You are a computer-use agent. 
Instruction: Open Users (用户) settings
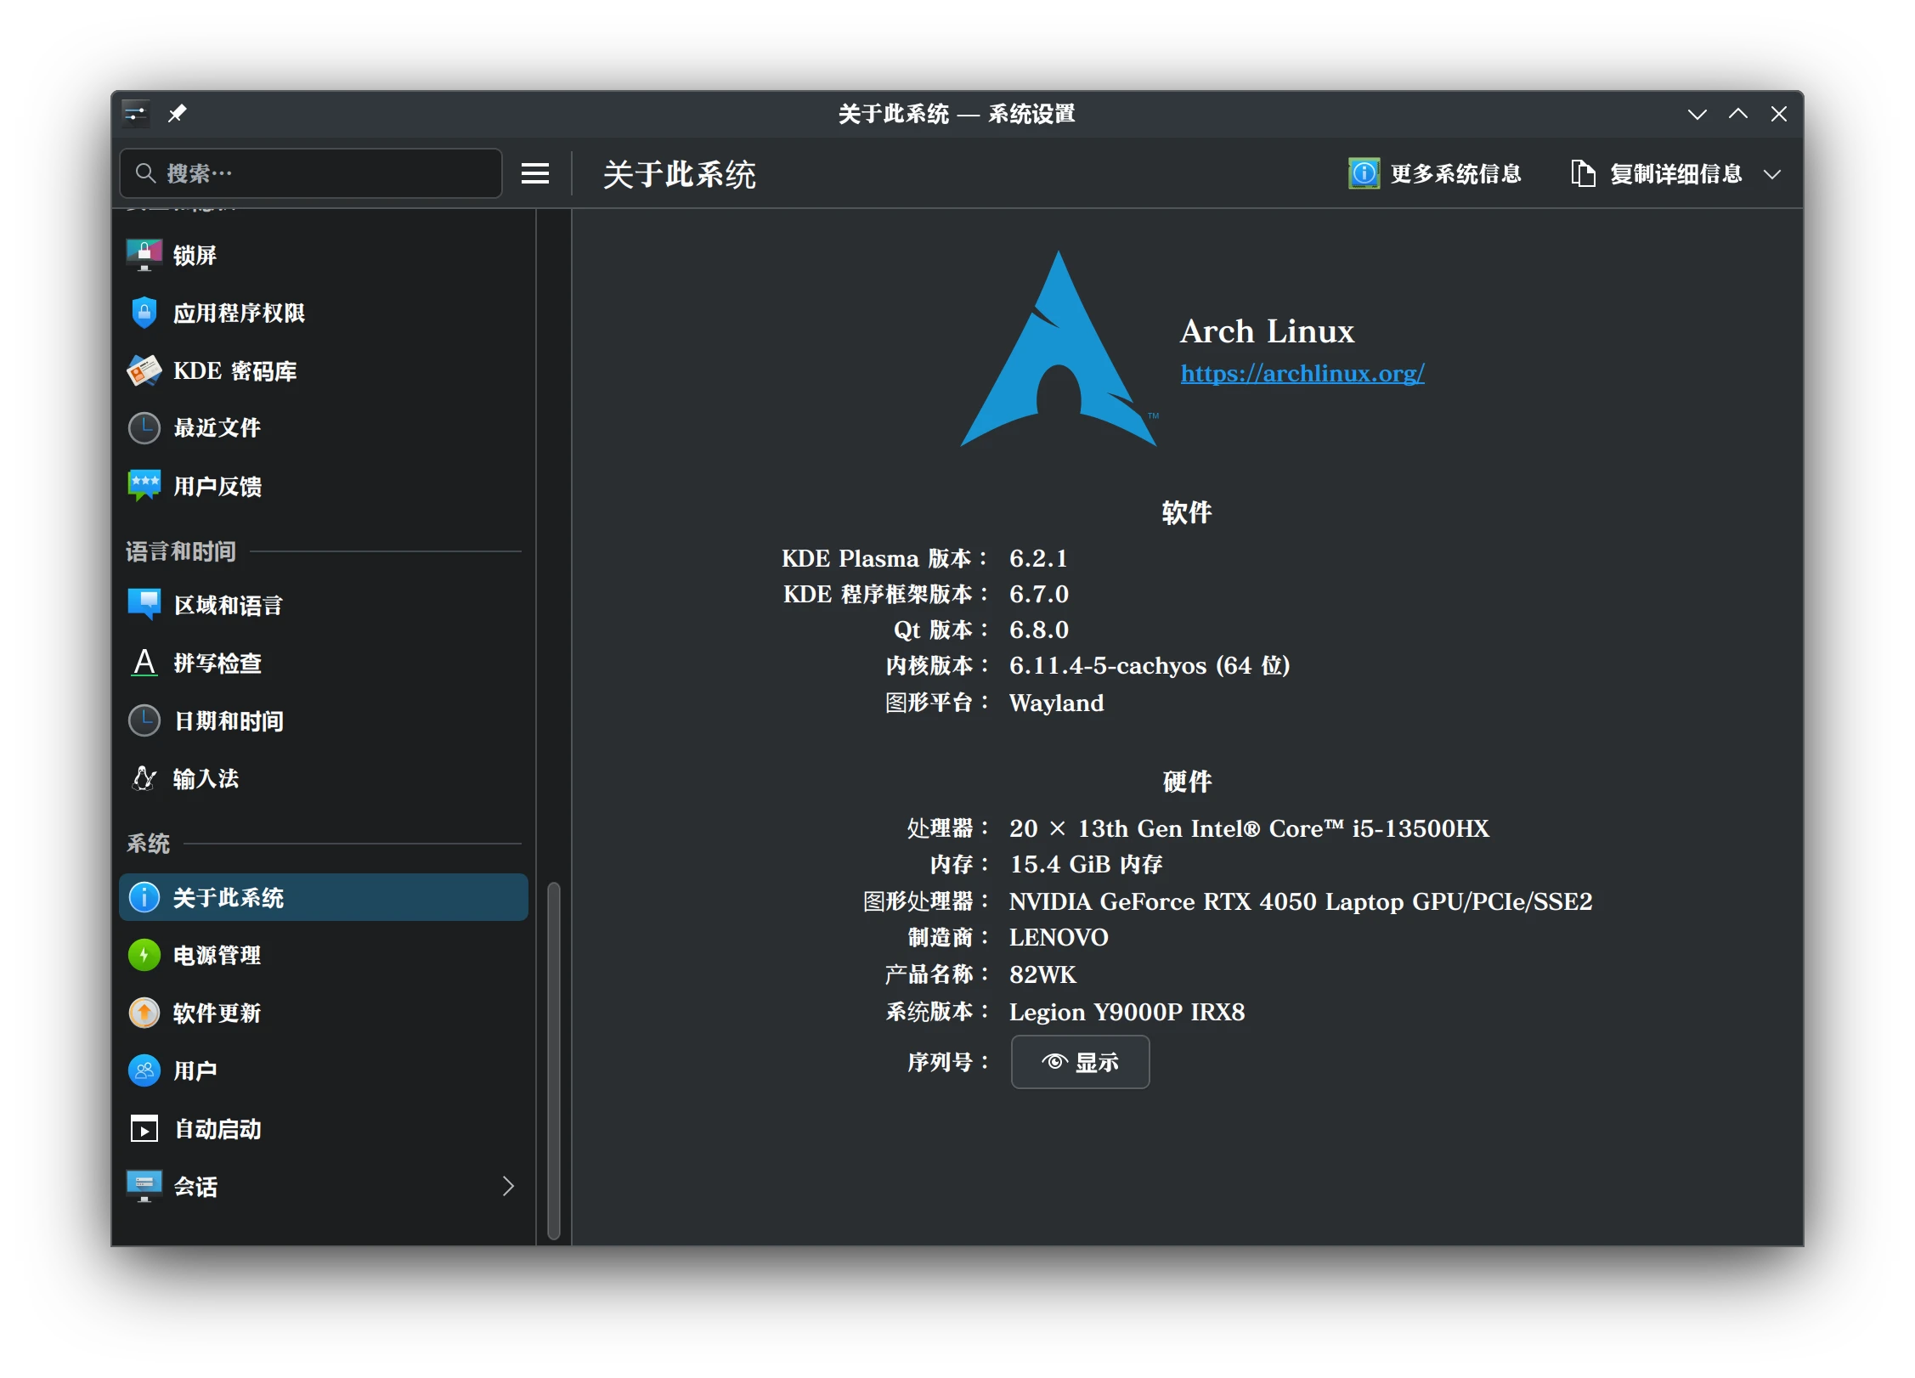pos(195,1070)
